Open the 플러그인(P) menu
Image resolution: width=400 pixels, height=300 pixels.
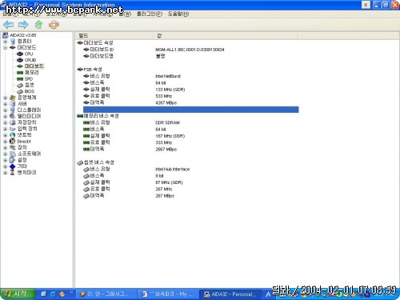(x=150, y=14)
